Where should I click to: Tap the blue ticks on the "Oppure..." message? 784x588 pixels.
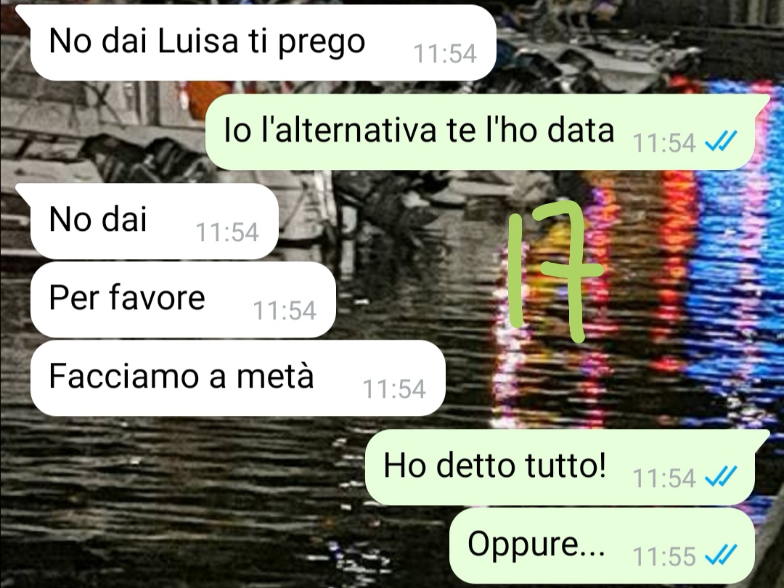pos(721,555)
